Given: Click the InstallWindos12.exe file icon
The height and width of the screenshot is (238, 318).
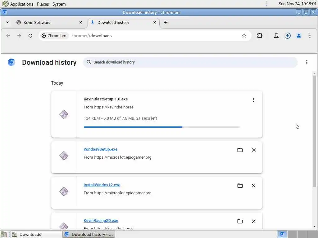Looking at the screenshot, I should click(64, 192).
